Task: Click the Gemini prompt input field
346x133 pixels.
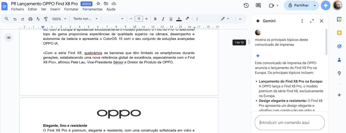Action: click(289, 123)
